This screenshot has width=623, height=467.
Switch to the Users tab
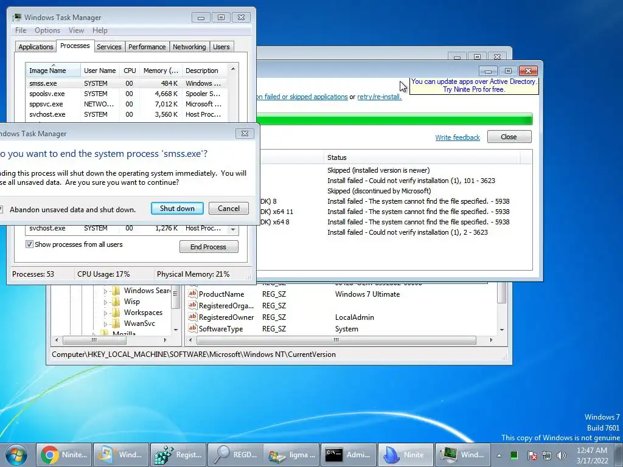pos(221,47)
